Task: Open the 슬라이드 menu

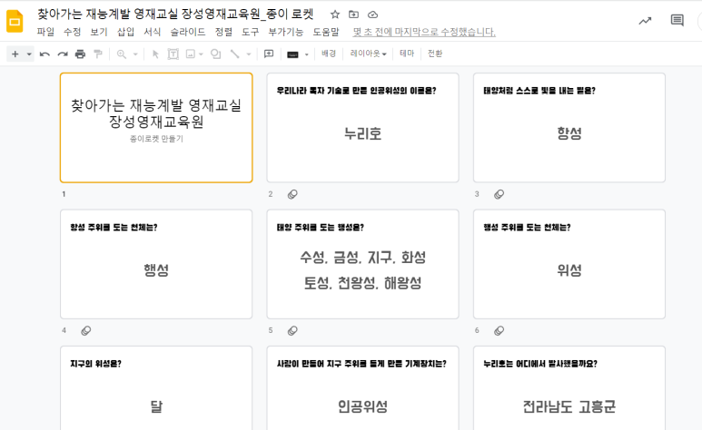Action: click(x=188, y=32)
